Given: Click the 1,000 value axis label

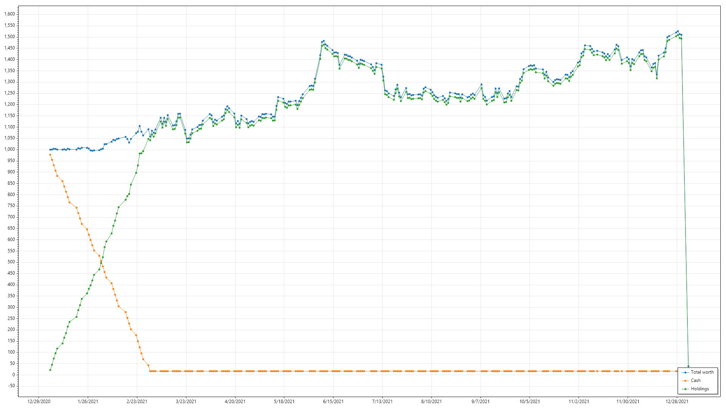Looking at the screenshot, I should pyautogui.click(x=9, y=149).
